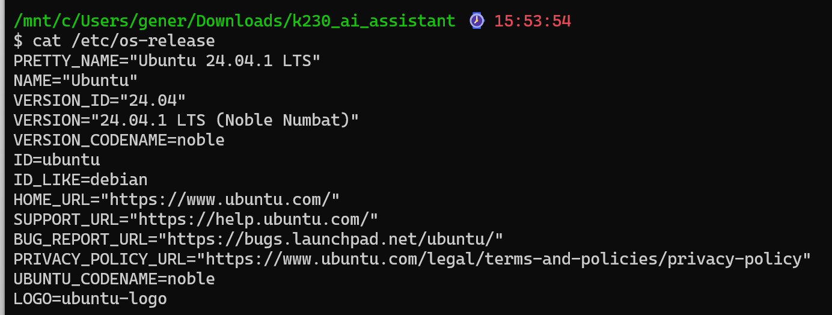Click the dollar sign prompt symbol

pos(18,41)
